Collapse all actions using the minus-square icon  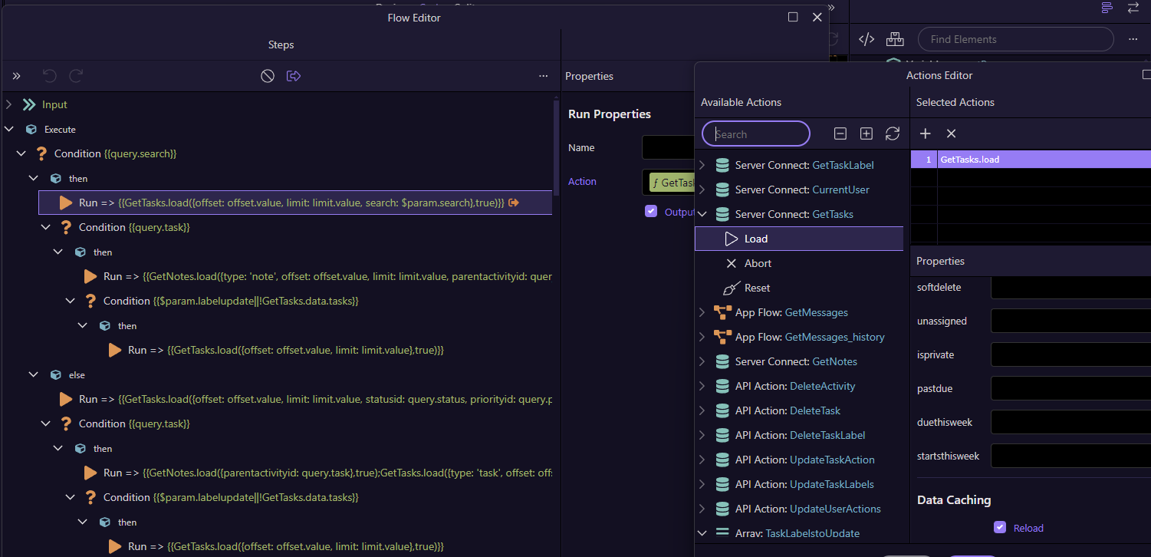[840, 133]
